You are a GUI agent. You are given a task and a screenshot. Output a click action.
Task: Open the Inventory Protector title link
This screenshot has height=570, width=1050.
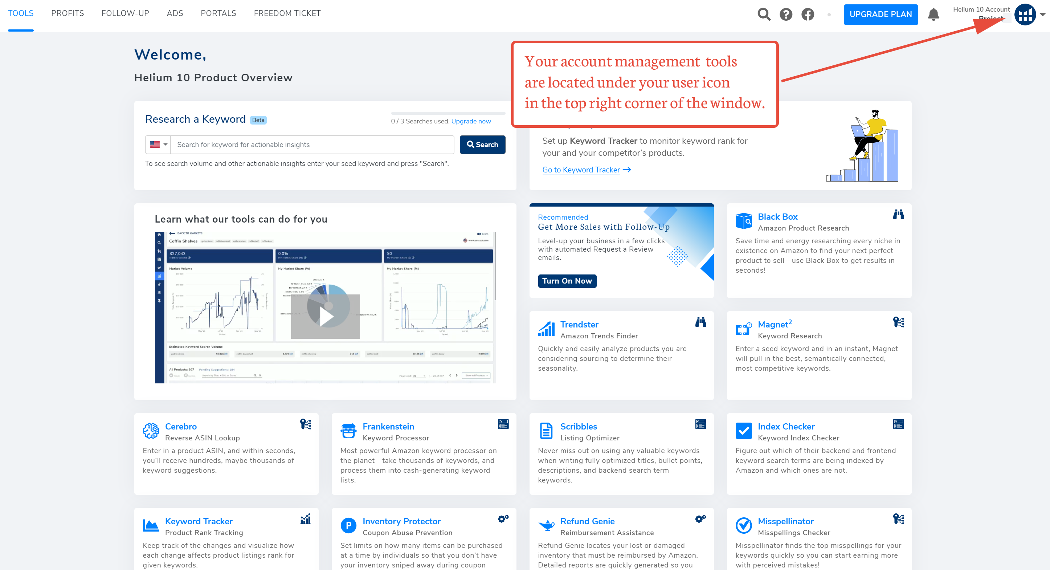401,521
